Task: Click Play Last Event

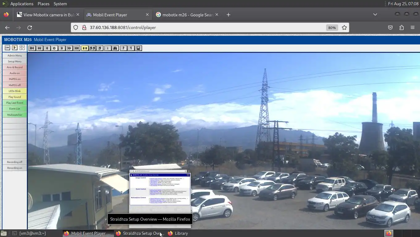Action: (15, 103)
